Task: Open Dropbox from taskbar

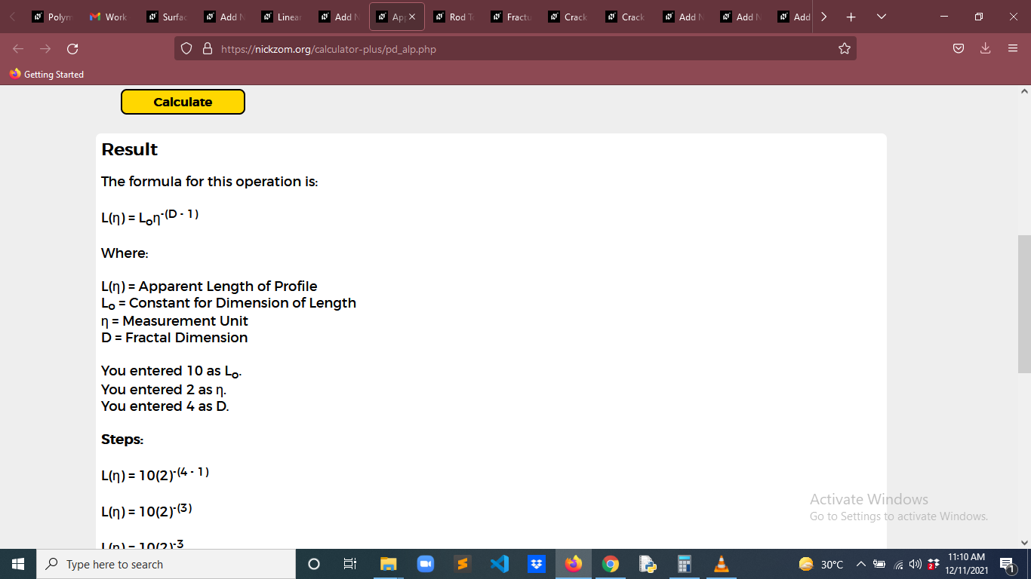Action: click(x=537, y=564)
